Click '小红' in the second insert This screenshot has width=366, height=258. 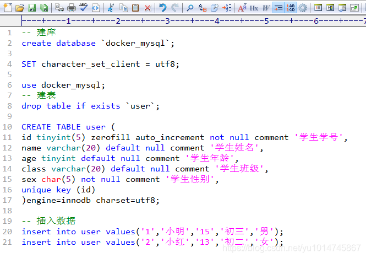[175, 242]
